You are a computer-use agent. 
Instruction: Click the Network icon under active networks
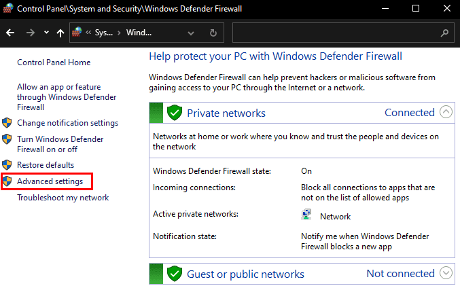[x=306, y=215]
